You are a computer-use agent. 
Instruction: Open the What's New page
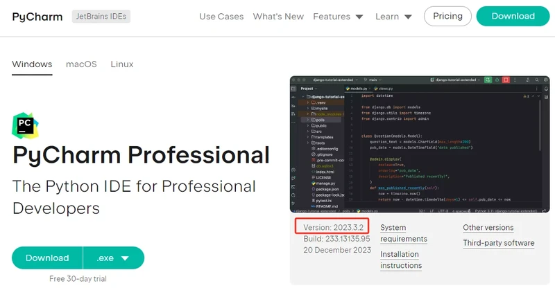(278, 17)
